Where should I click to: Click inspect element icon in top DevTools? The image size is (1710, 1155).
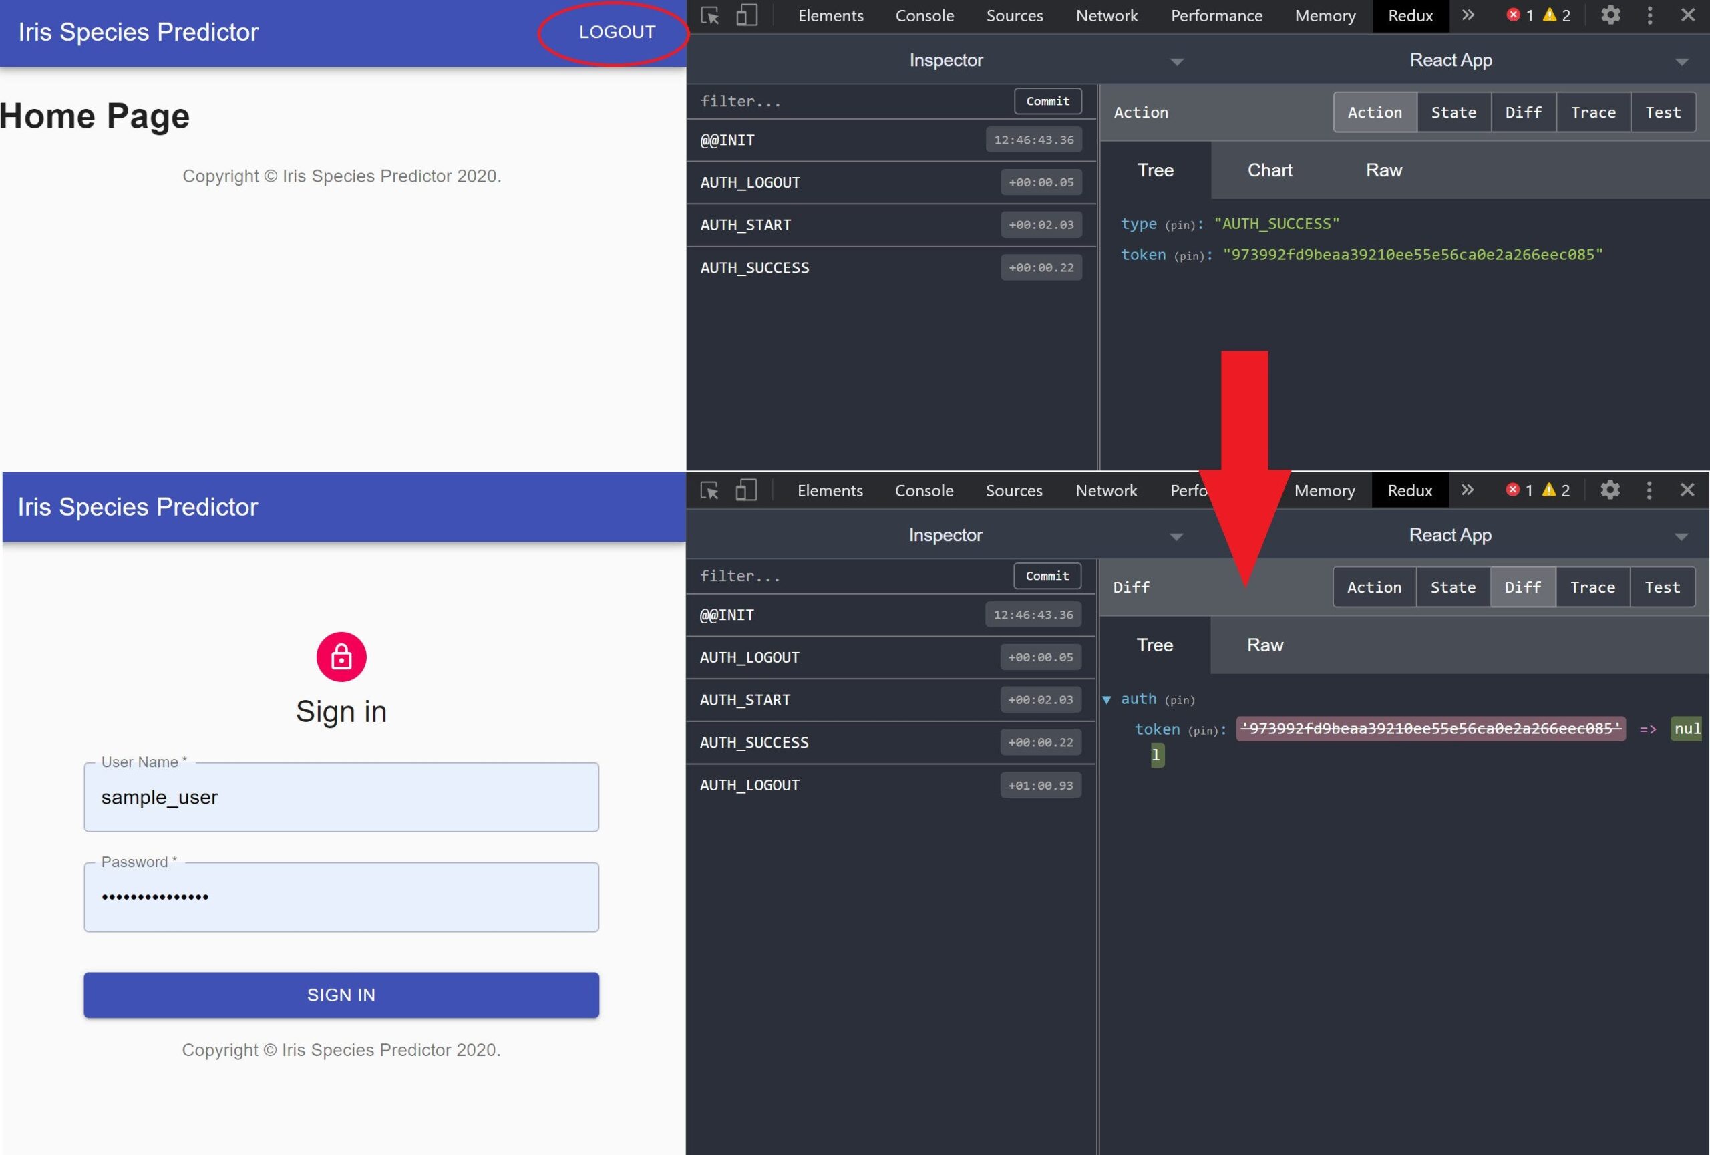tap(710, 15)
